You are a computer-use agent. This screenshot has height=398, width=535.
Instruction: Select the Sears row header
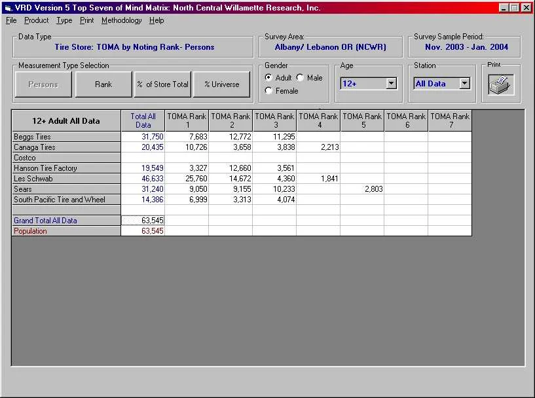66,189
